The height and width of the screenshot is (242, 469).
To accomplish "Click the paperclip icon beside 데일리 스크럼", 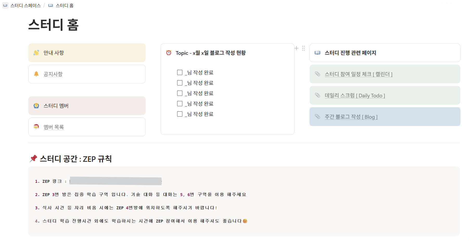I will pyautogui.click(x=317, y=95).
